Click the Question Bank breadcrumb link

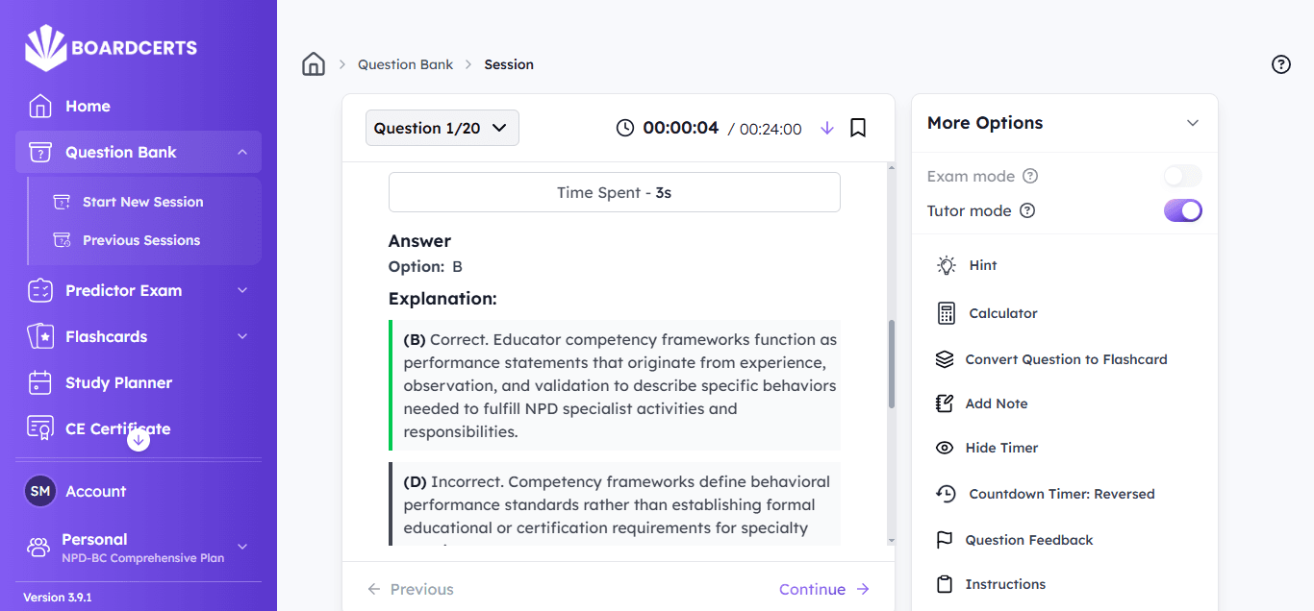pos(405,64)
